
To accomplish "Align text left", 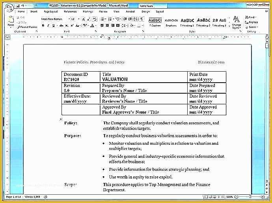I will [102, 26].
